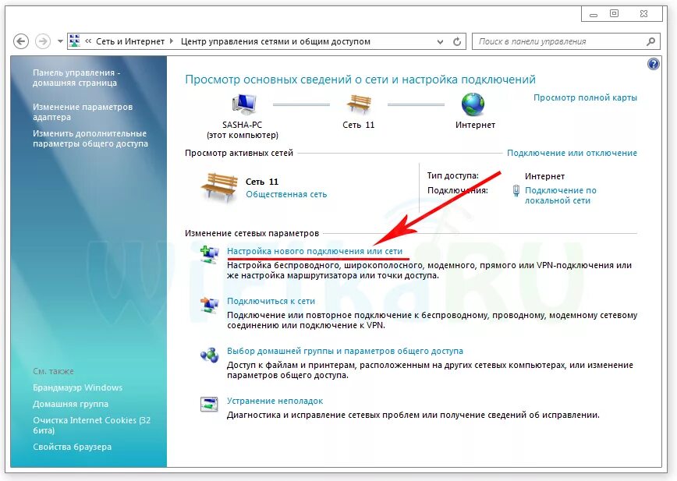Screen dimensions: 677x481
Task: Click the homegroup spheres icon
Action: point(209,355)
